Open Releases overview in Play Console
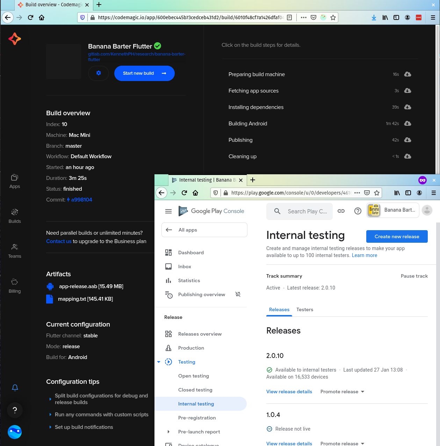The height and width of the screenshot is (446, 440). pos(200,334)
